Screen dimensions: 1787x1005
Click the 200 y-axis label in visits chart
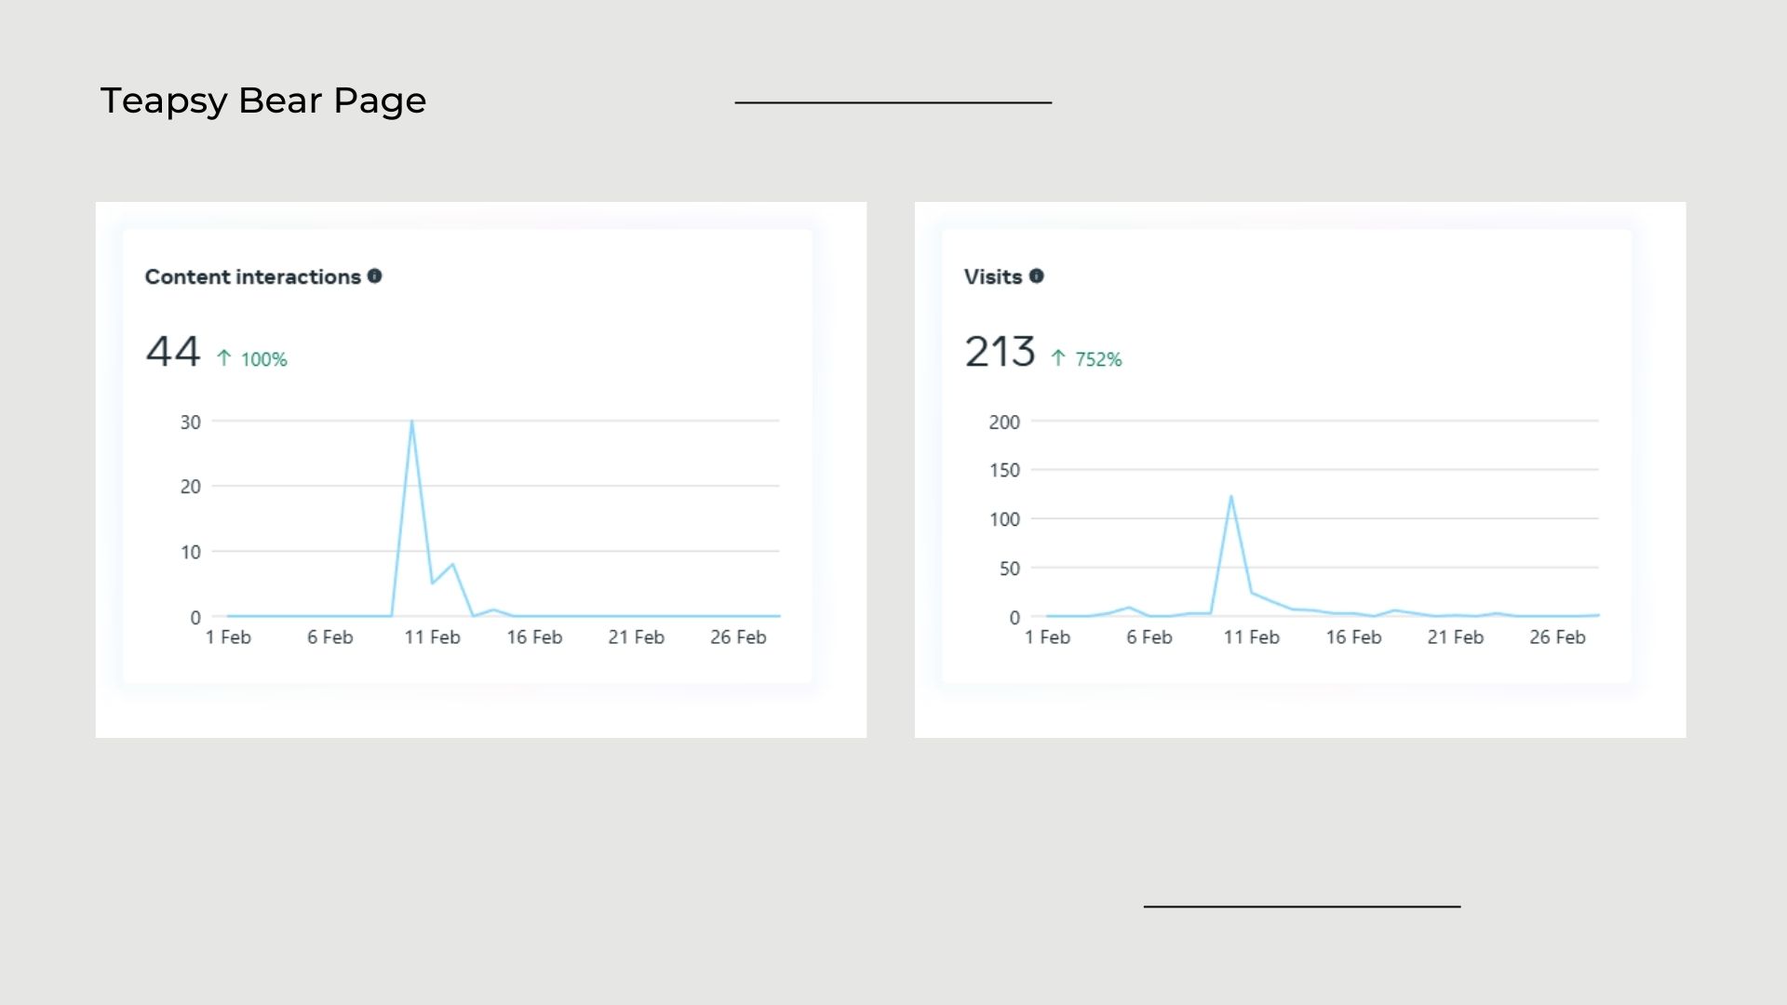click(x=1004, y=422)
